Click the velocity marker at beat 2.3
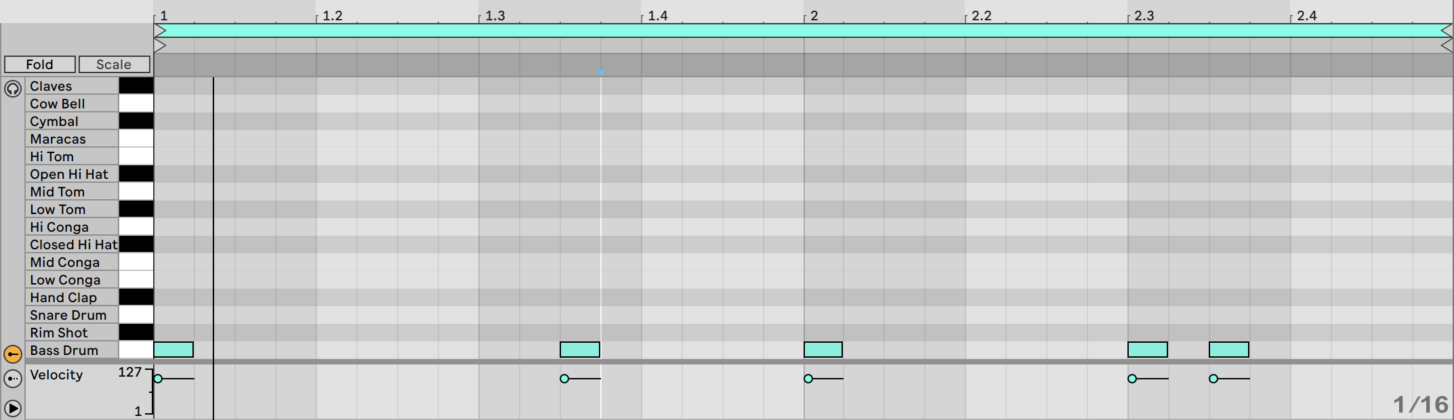 click(x=1132, y=379)
